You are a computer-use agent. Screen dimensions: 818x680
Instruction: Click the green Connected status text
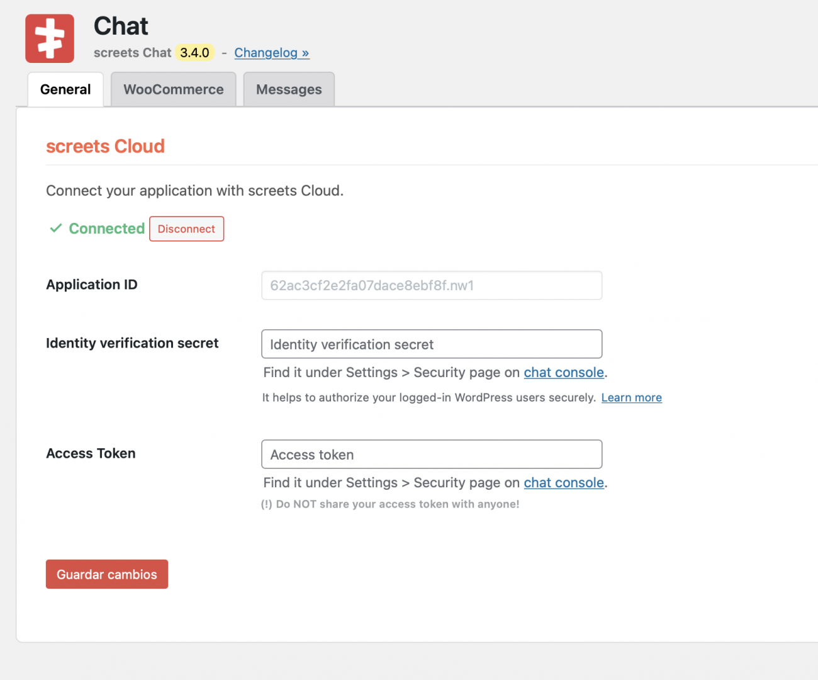[x=107, y=229]
